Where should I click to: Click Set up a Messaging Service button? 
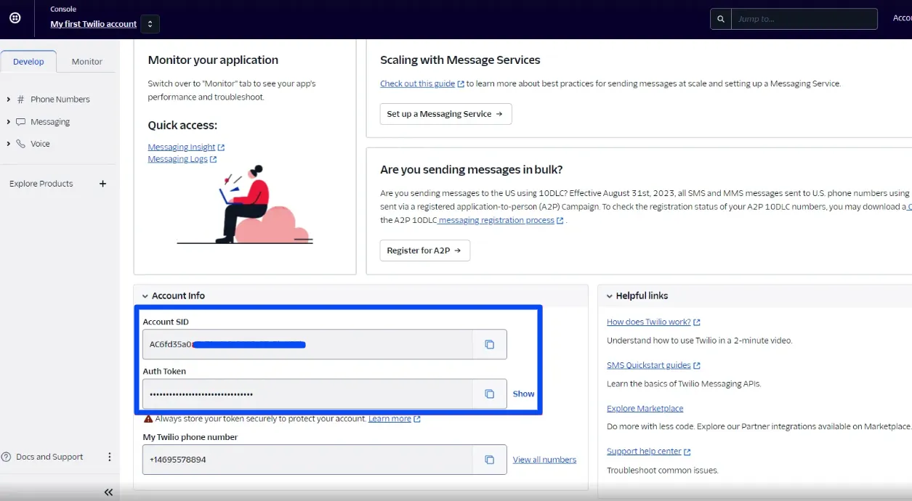click(445, 114)
